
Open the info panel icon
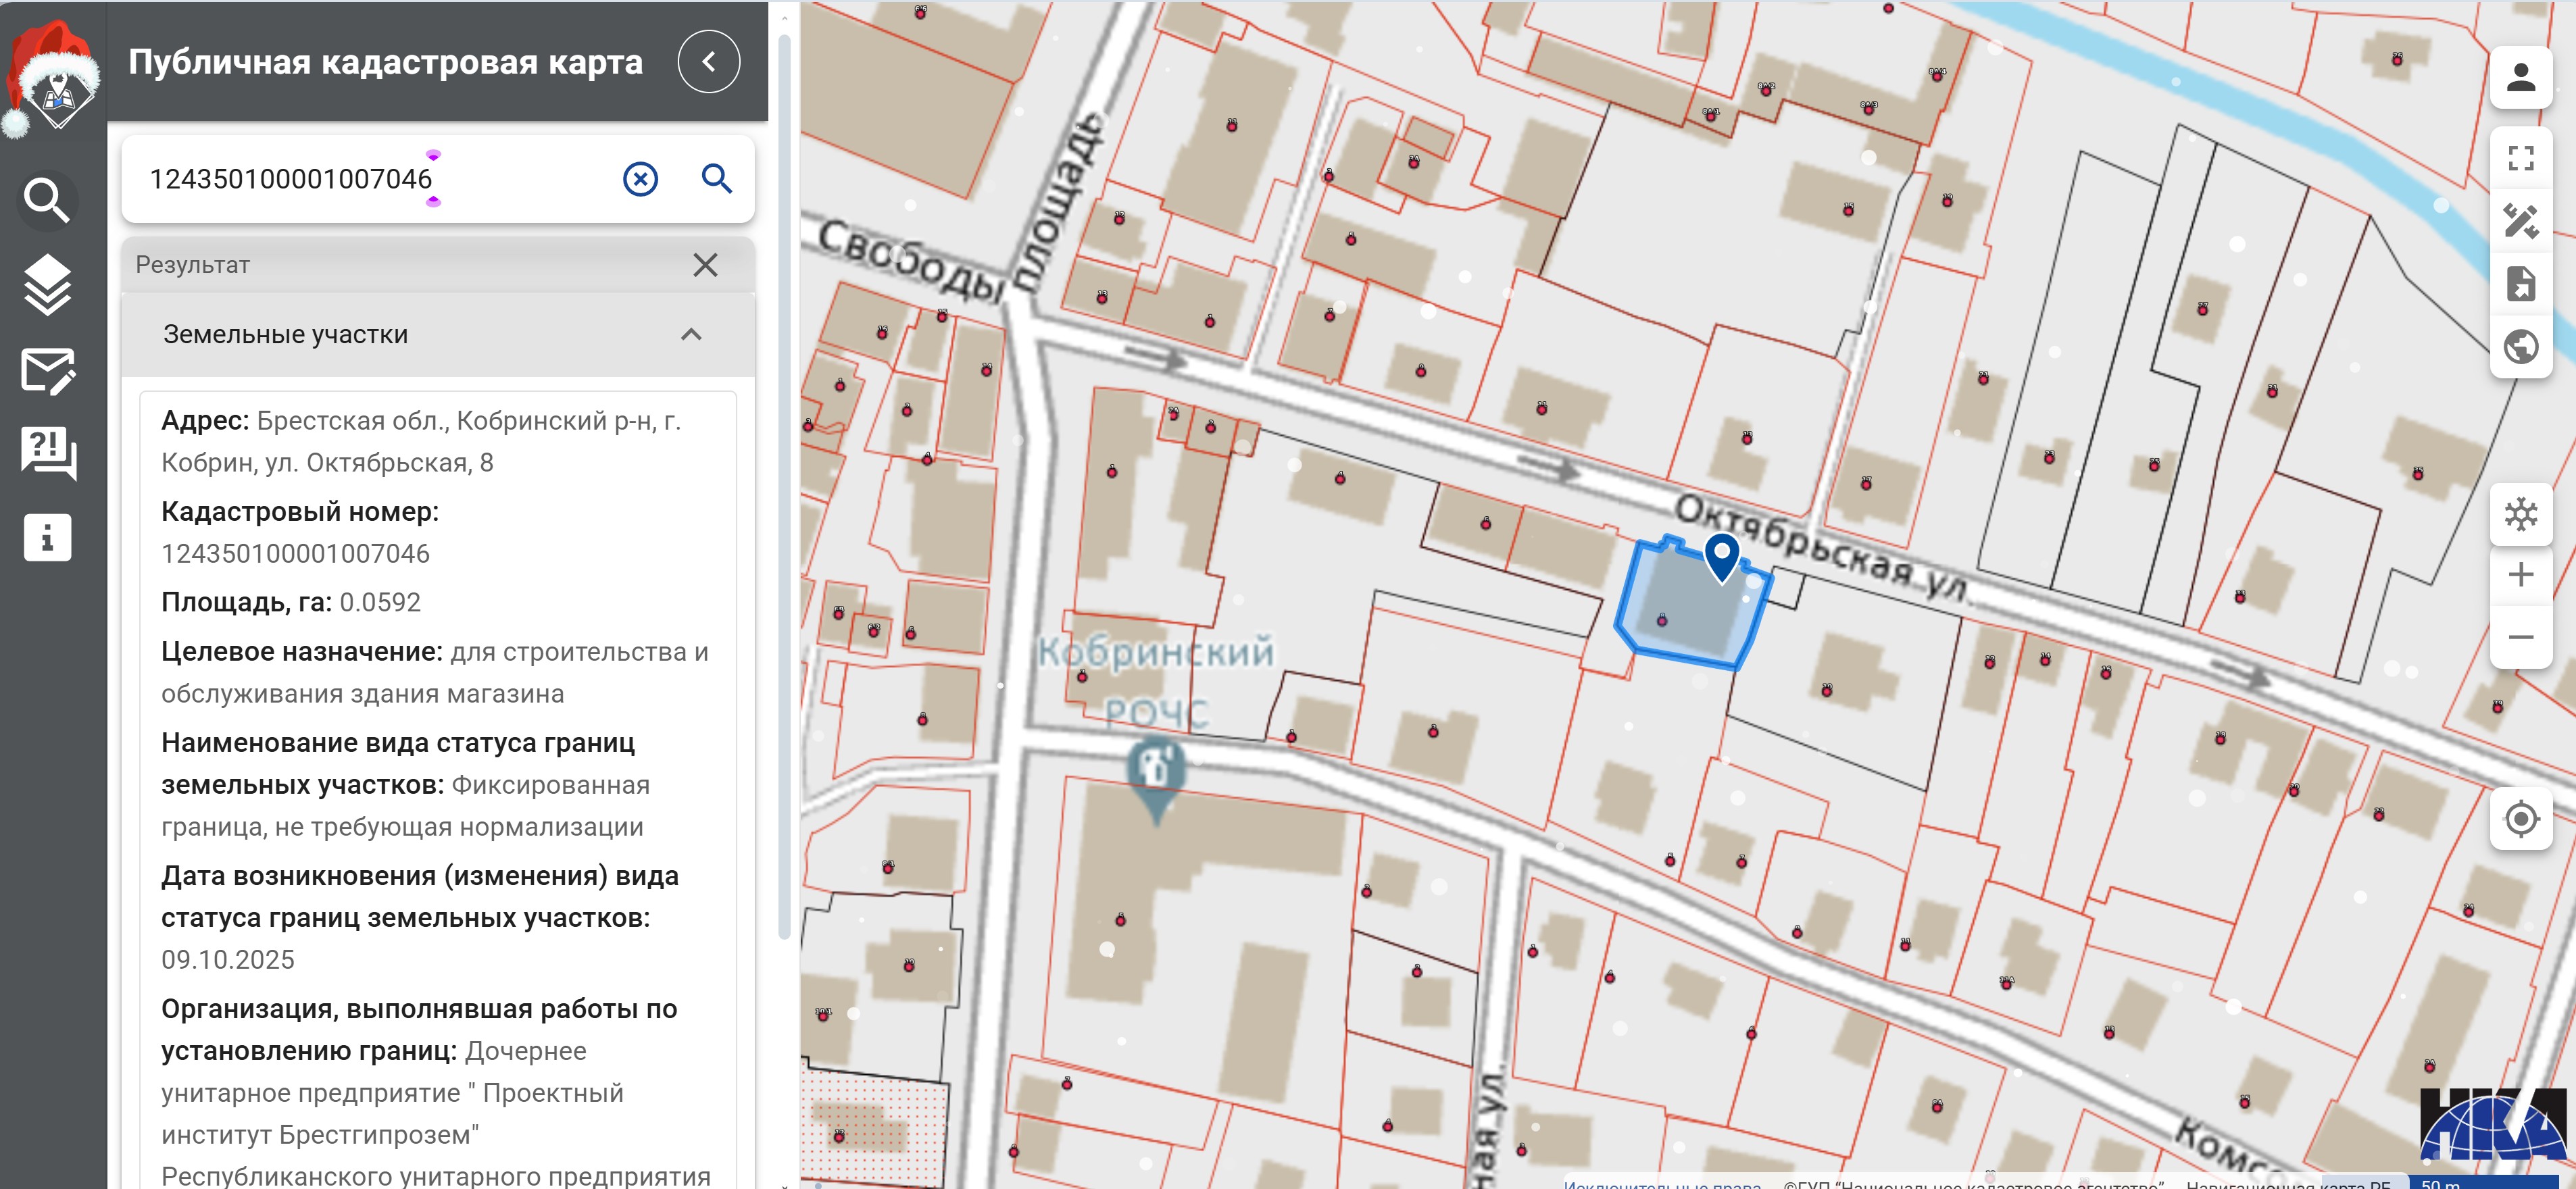pos(47,537)
